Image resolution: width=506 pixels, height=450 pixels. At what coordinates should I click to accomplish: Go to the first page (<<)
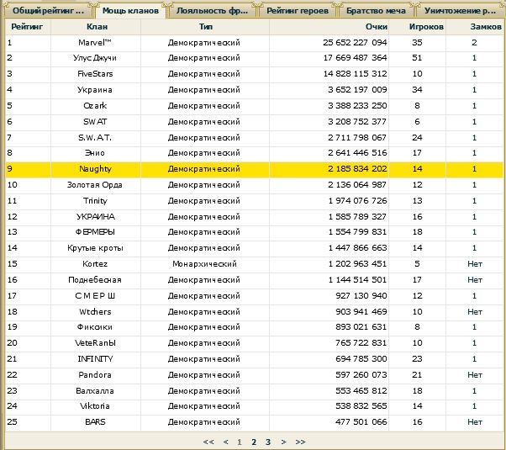(208, 442)
